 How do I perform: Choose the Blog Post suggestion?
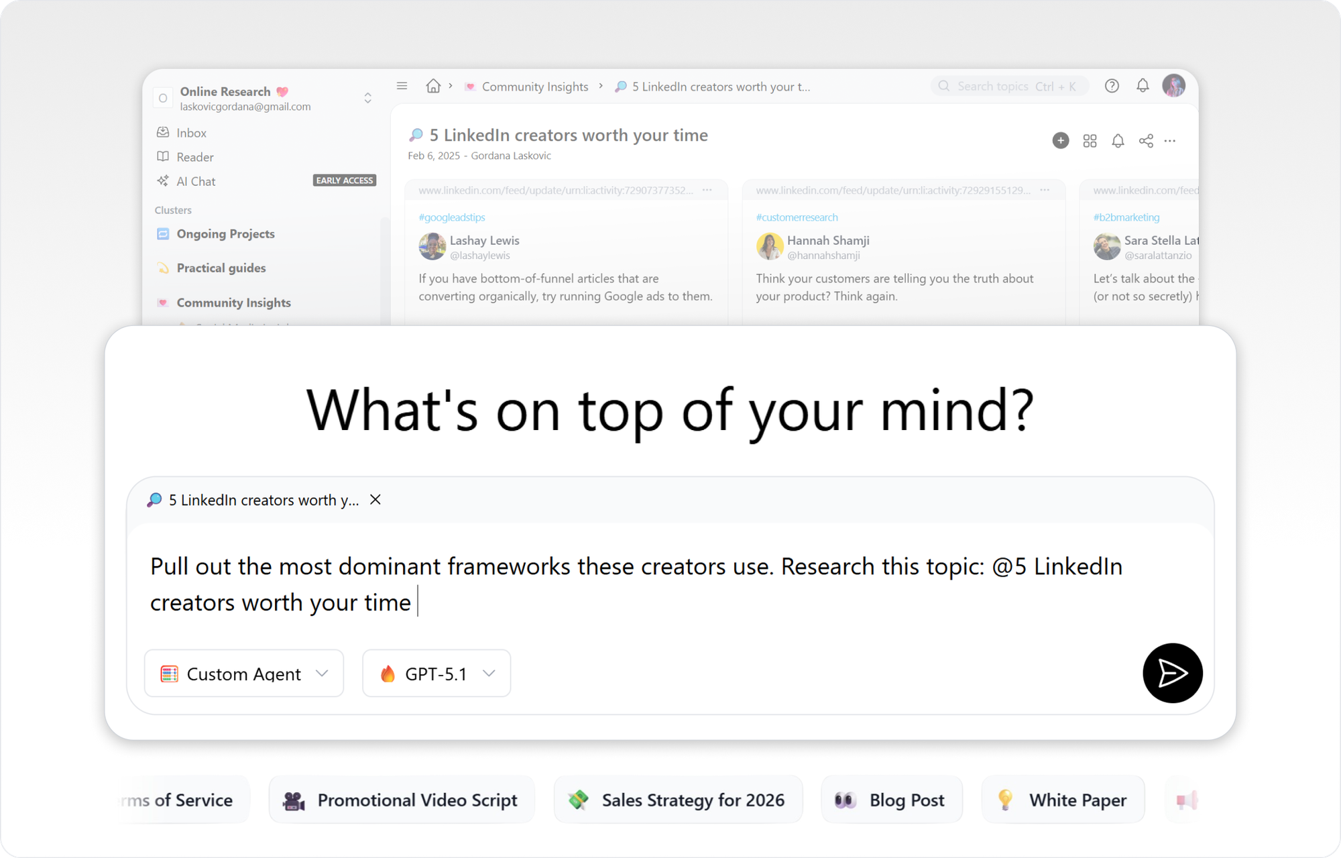click(x=891, y=800)
